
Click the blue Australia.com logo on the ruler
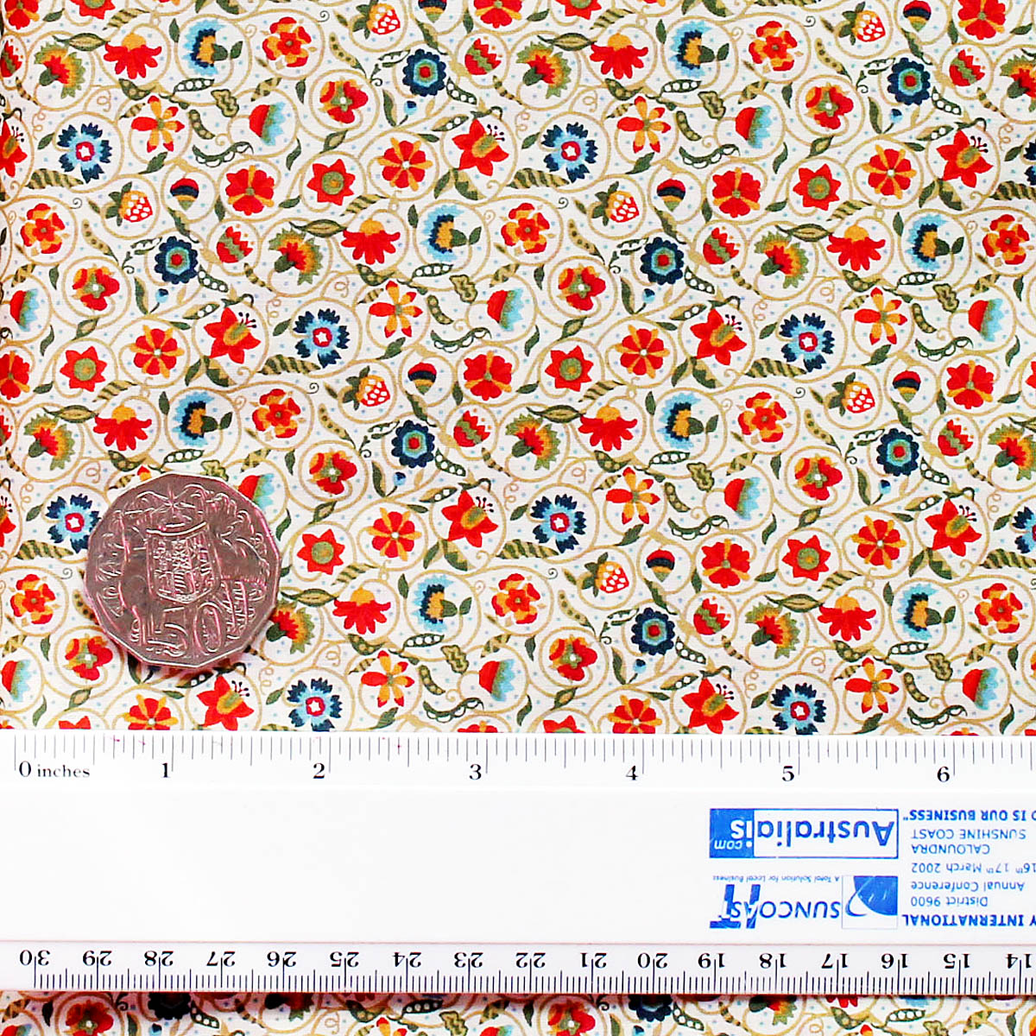pos(803,833)
